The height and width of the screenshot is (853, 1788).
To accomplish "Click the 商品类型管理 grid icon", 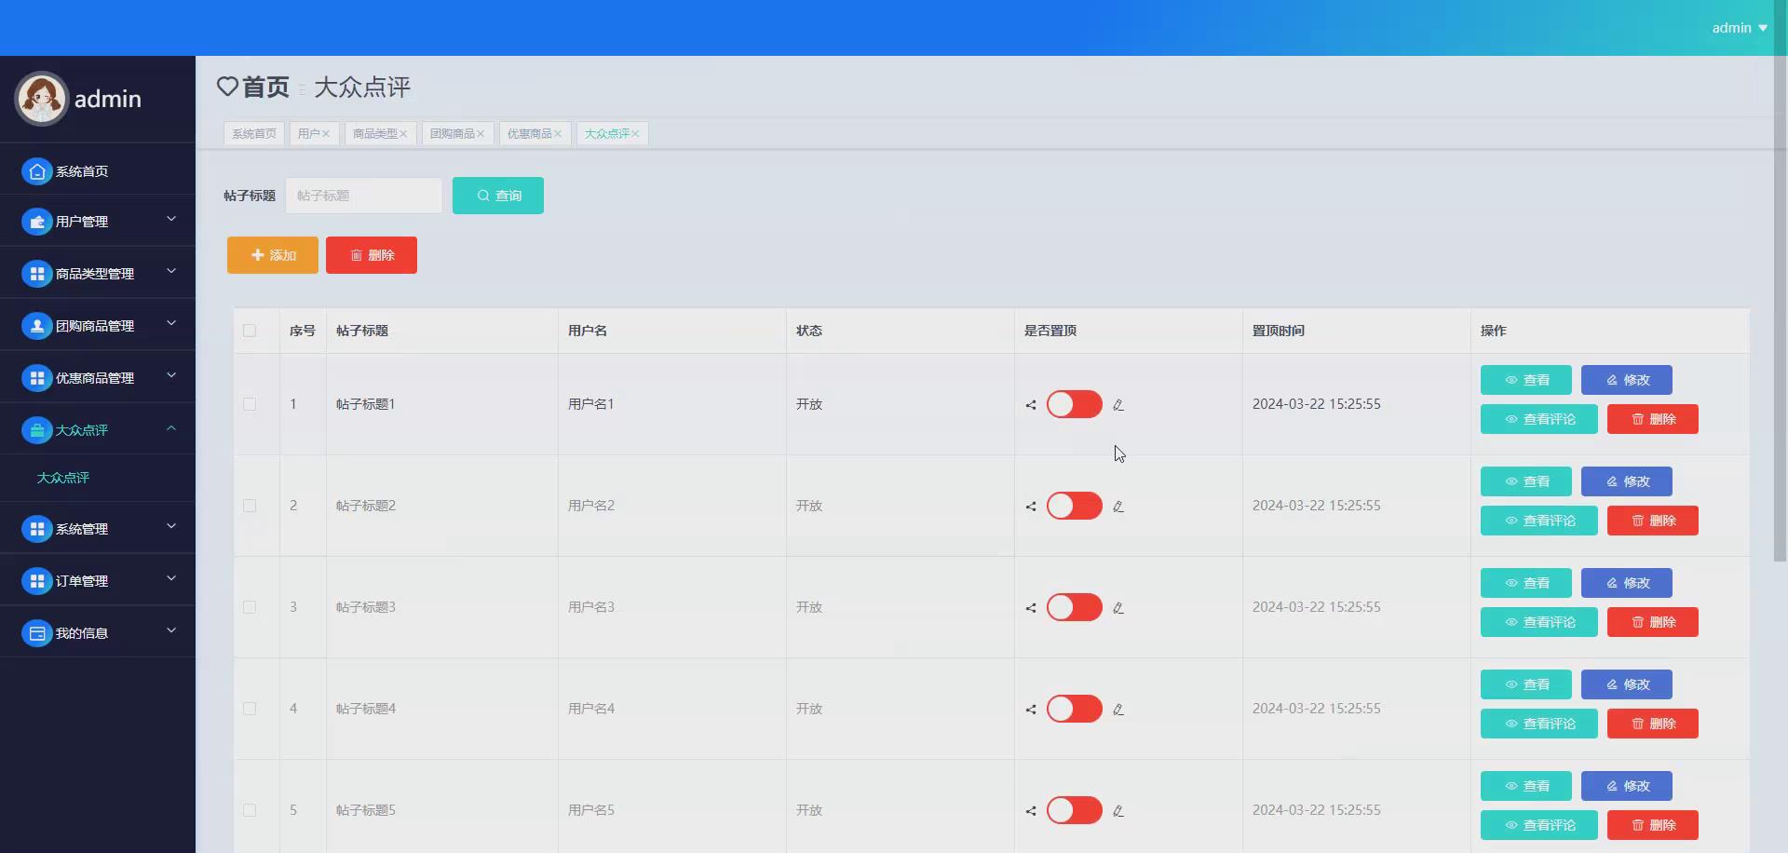I will point(37,274).
